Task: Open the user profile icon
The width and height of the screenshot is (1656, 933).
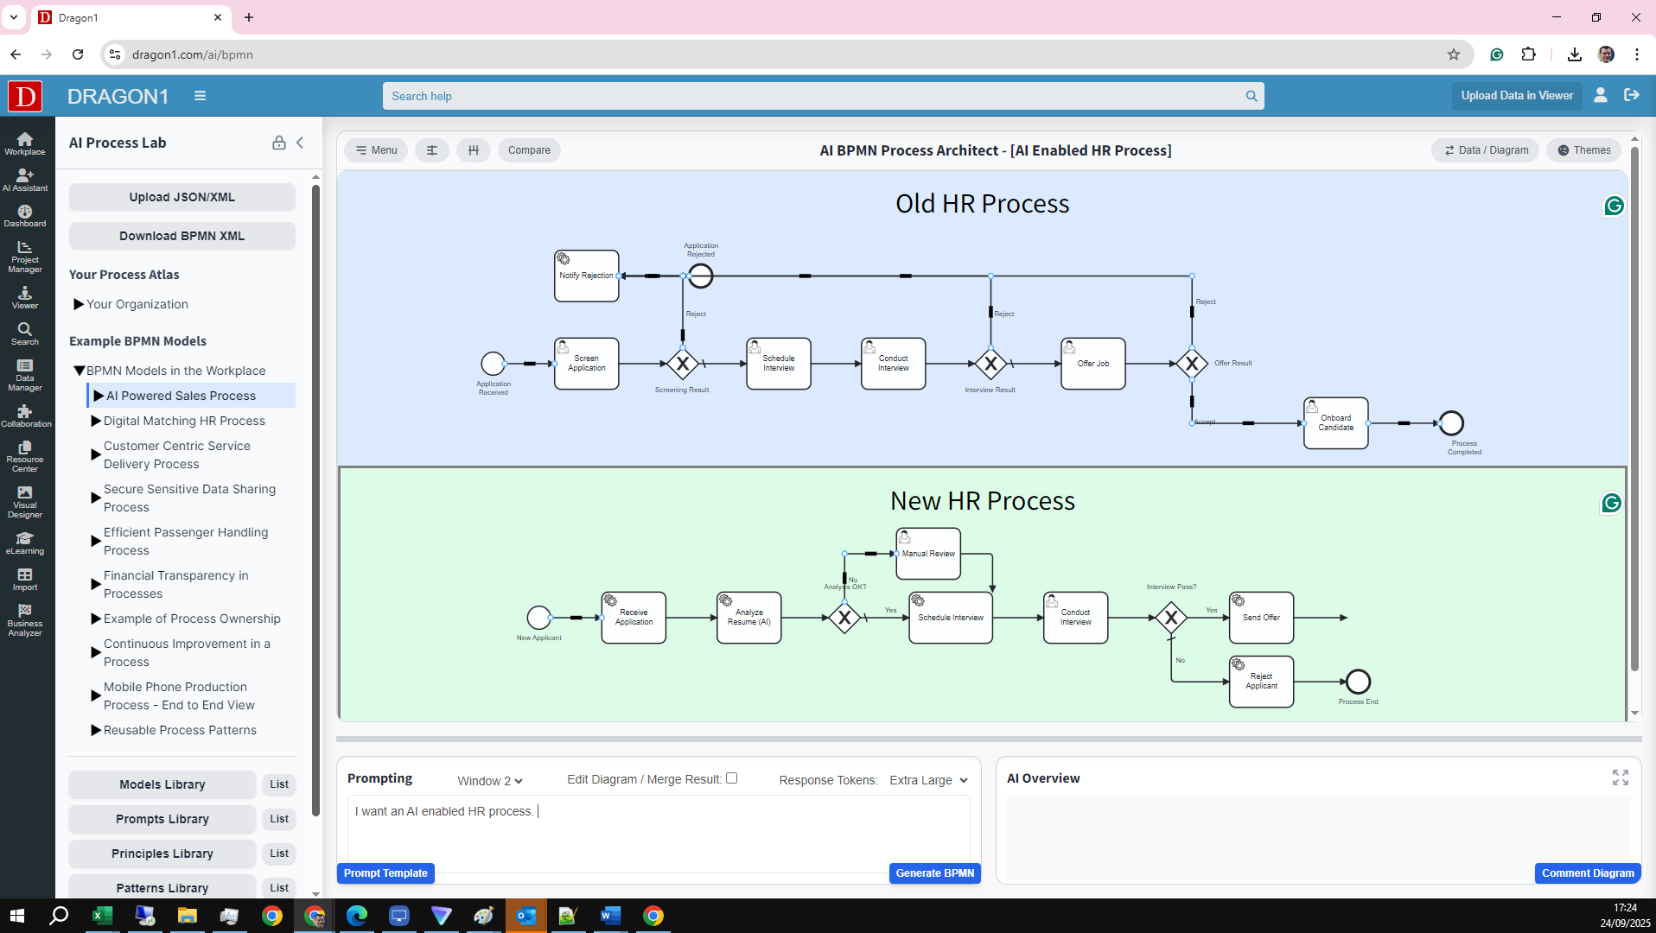Action: (x=1601, y=95)
